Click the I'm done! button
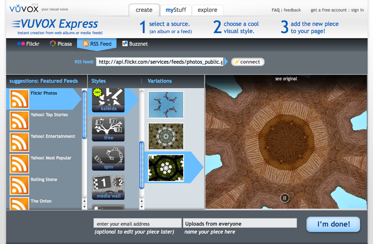The image size is (373, 244). click(333, 224)
